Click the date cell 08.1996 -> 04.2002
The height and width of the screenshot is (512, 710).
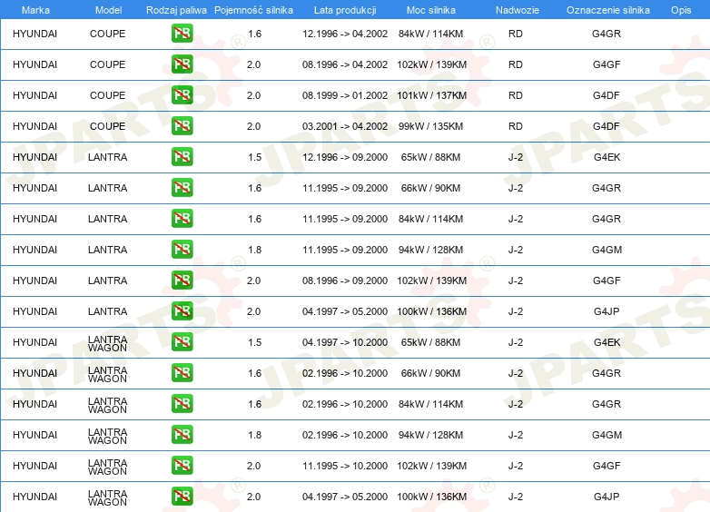click(345, 64)
